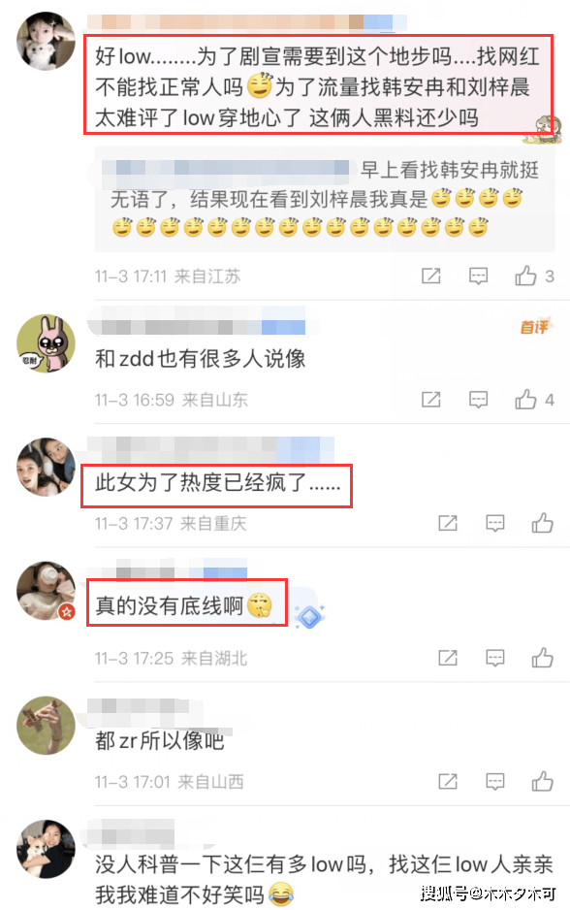Viewport: 570px width, 910px height.
Task: Reply to the comment from 重庆
Action: [x=495, y=524]
